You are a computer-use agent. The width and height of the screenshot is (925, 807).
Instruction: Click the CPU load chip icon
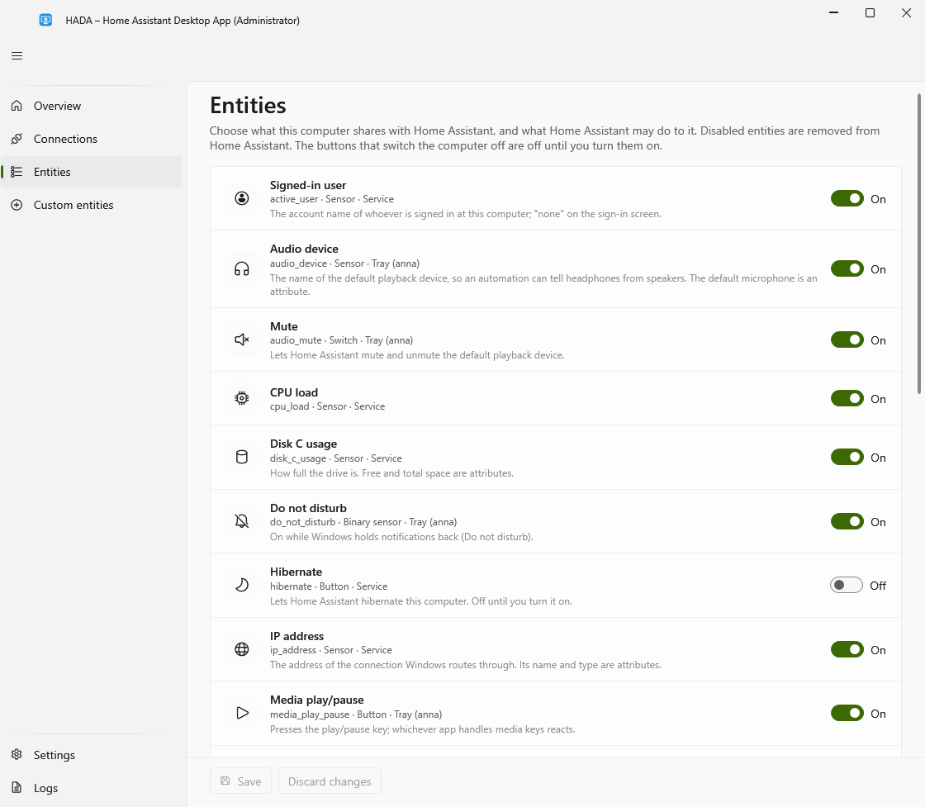point(242,398)
